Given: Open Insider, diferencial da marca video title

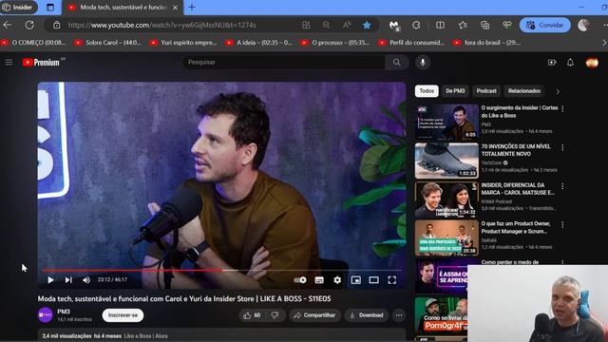Looking at the screenshot, I should tap(518, 189).
